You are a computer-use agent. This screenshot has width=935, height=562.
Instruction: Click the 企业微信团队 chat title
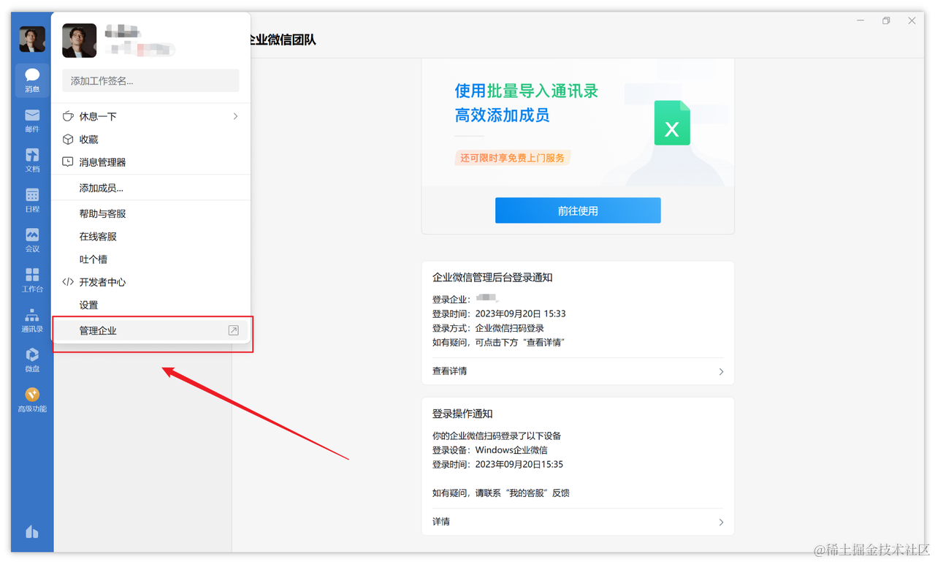click(x=283, y=40)
